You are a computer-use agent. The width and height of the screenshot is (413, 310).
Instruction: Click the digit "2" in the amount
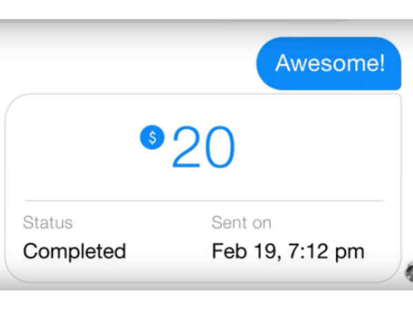coord(186,147)
